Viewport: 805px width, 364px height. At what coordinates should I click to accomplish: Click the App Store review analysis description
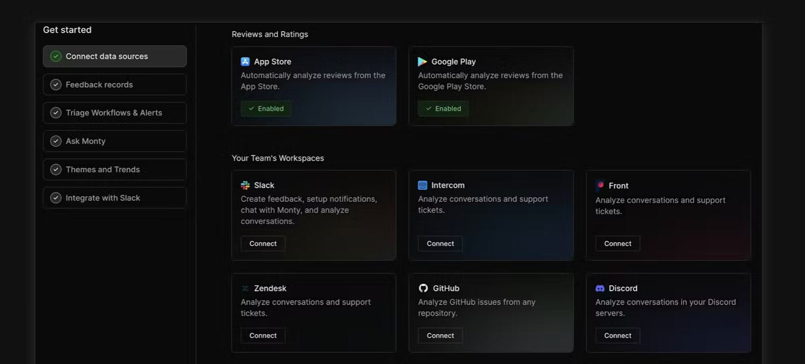pyautogui.click(x=313, y=81)
